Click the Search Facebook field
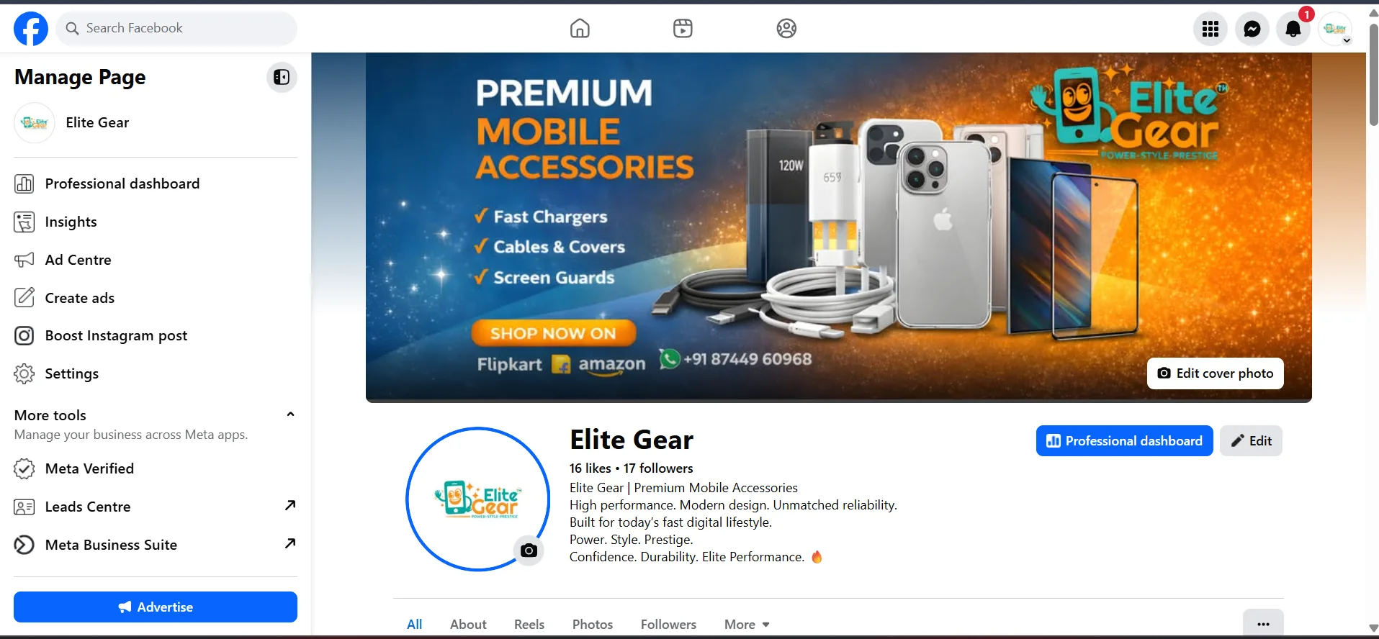Image resolution: width=1379 pixels, height=639 pixels. point(176,28)
